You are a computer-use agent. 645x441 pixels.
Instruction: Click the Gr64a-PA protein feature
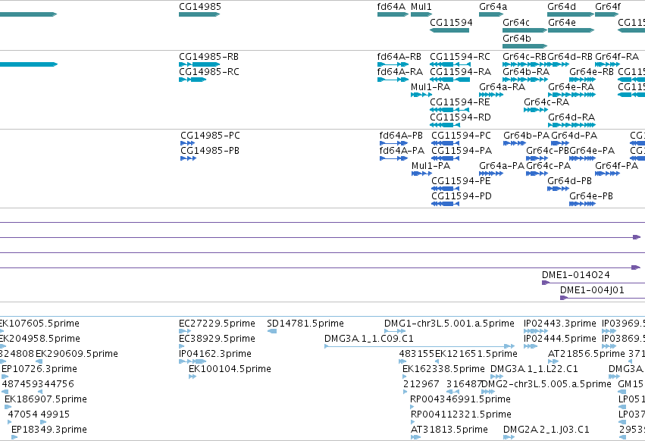click(x=491, y=174)
